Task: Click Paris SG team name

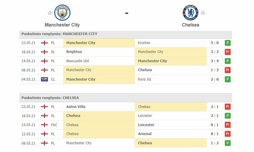Action: [x=145, y=79]
